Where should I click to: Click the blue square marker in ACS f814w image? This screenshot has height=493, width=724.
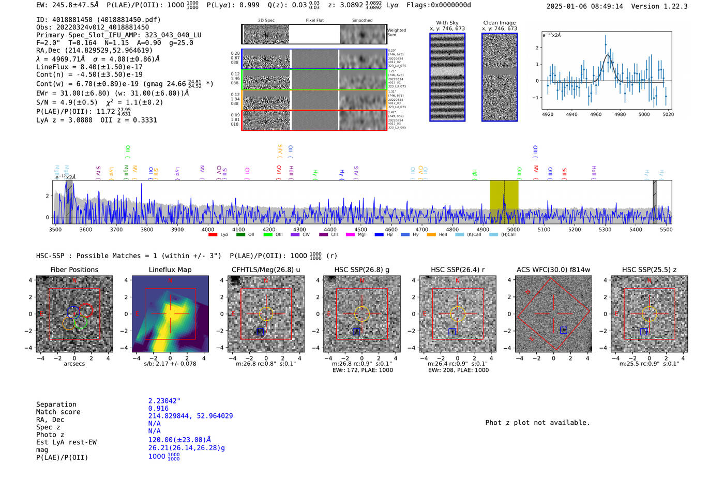pos(564,330)
